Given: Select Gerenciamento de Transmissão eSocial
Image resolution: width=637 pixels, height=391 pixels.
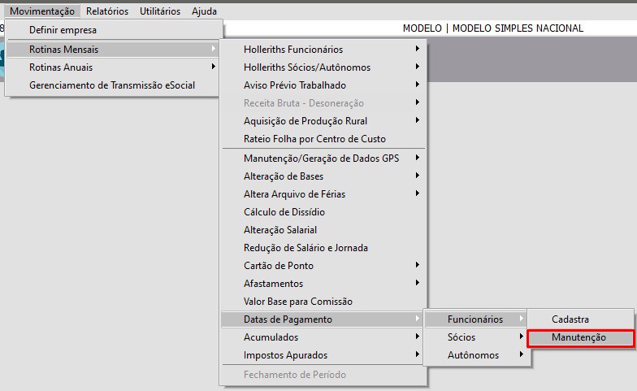Looking at the screenshot, I should [112, 85].
